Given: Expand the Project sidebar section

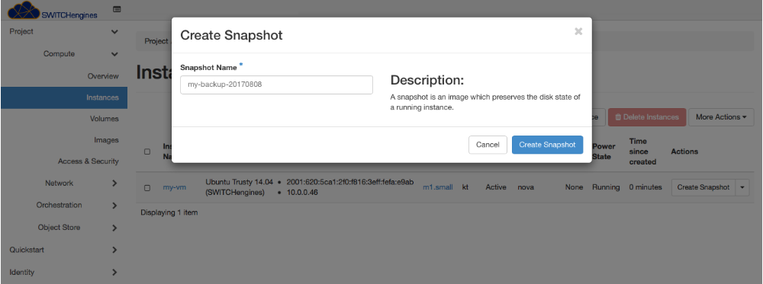Looking at the screenshot, I should [x=64, y=31].
